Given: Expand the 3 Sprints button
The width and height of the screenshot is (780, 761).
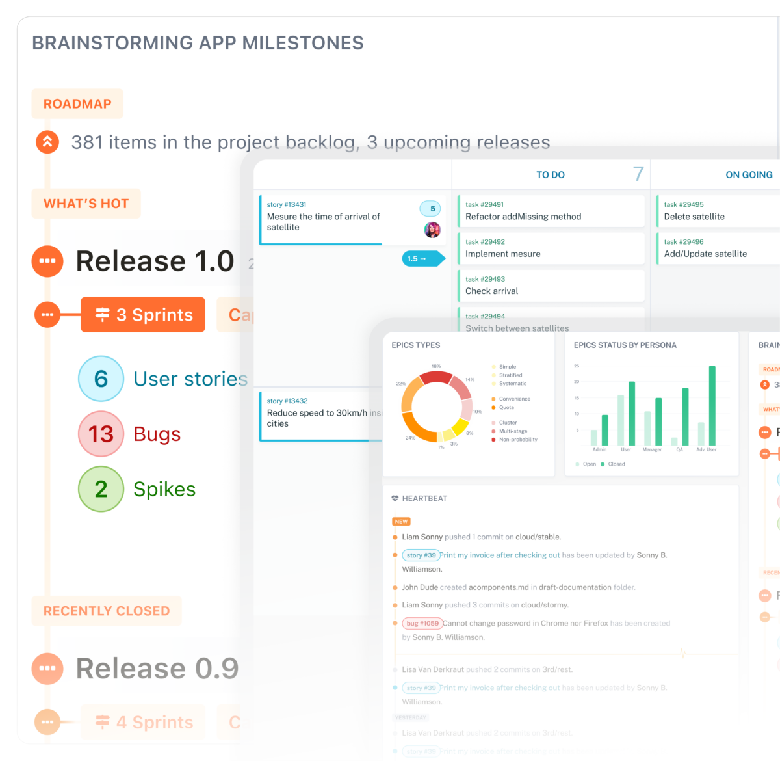Looking at the screenshot, I should point(143,315).
